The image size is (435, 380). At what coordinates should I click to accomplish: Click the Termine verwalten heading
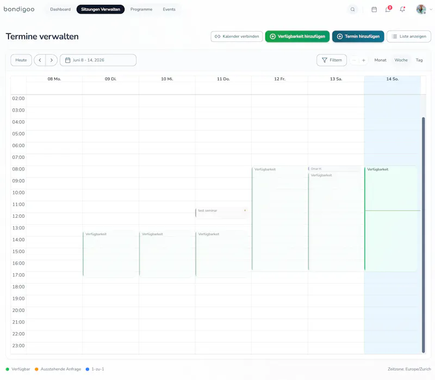click(42, 36)
